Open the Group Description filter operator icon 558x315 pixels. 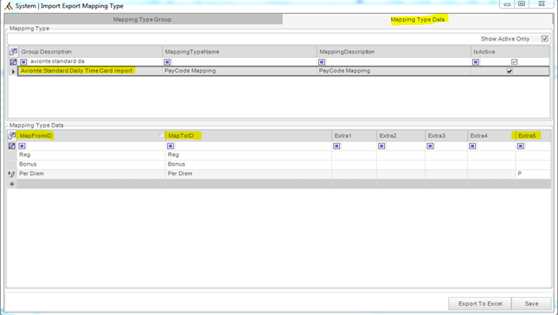(23, 62)
